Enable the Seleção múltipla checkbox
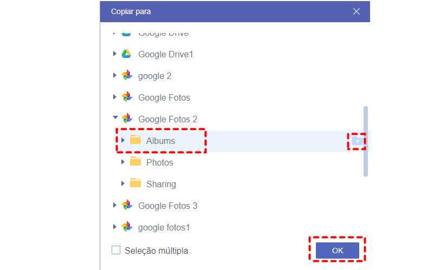Image resolution: width=447 pixels, height=270 pixels. coord(116,251)
